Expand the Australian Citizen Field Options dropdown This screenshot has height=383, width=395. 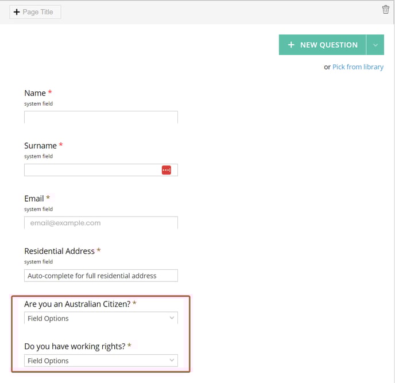101,318
